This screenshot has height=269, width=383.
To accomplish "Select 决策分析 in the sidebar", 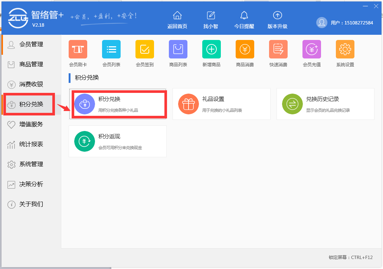I will click(29, 184).
